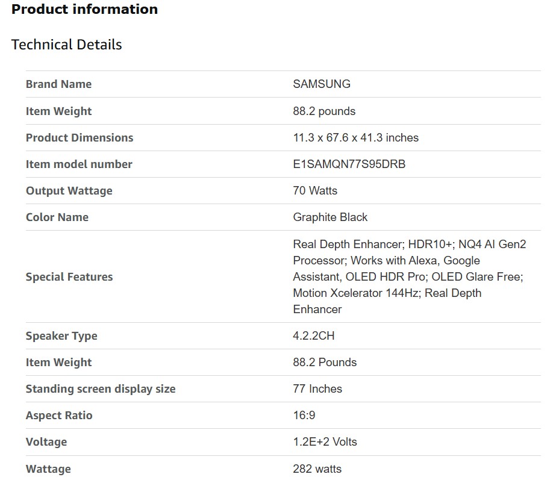The height and width of the screenshot is (480, 553).
Task: Click the Output Wattage label
Action: 69,191
